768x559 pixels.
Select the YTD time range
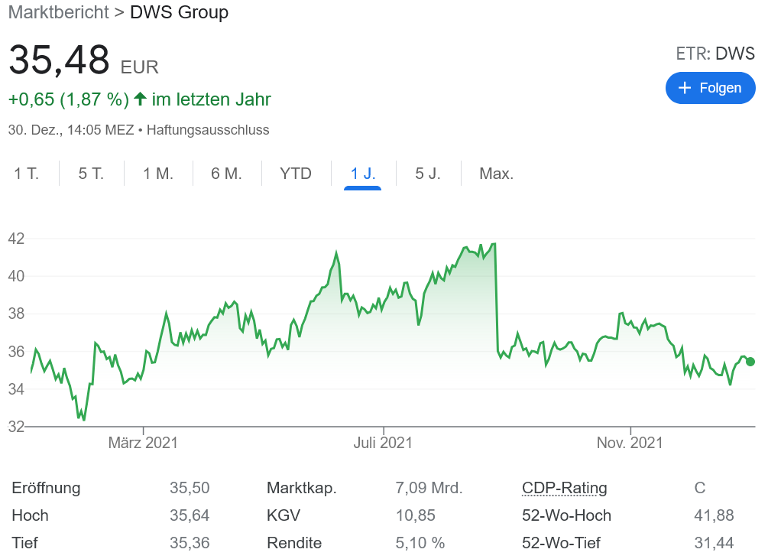pos(296,174)
